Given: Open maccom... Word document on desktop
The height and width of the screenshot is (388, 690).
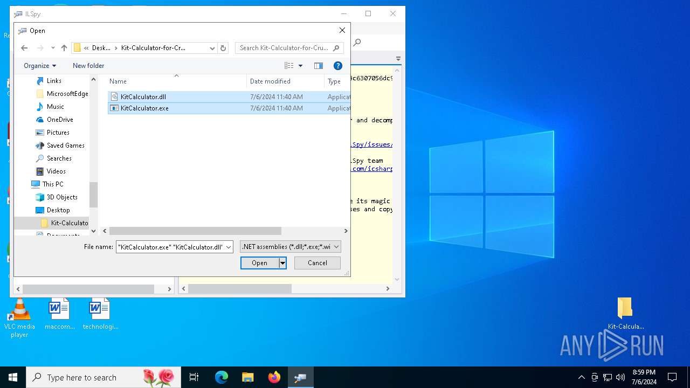Looking at the screenshot, I should click(x=59, y=314).
